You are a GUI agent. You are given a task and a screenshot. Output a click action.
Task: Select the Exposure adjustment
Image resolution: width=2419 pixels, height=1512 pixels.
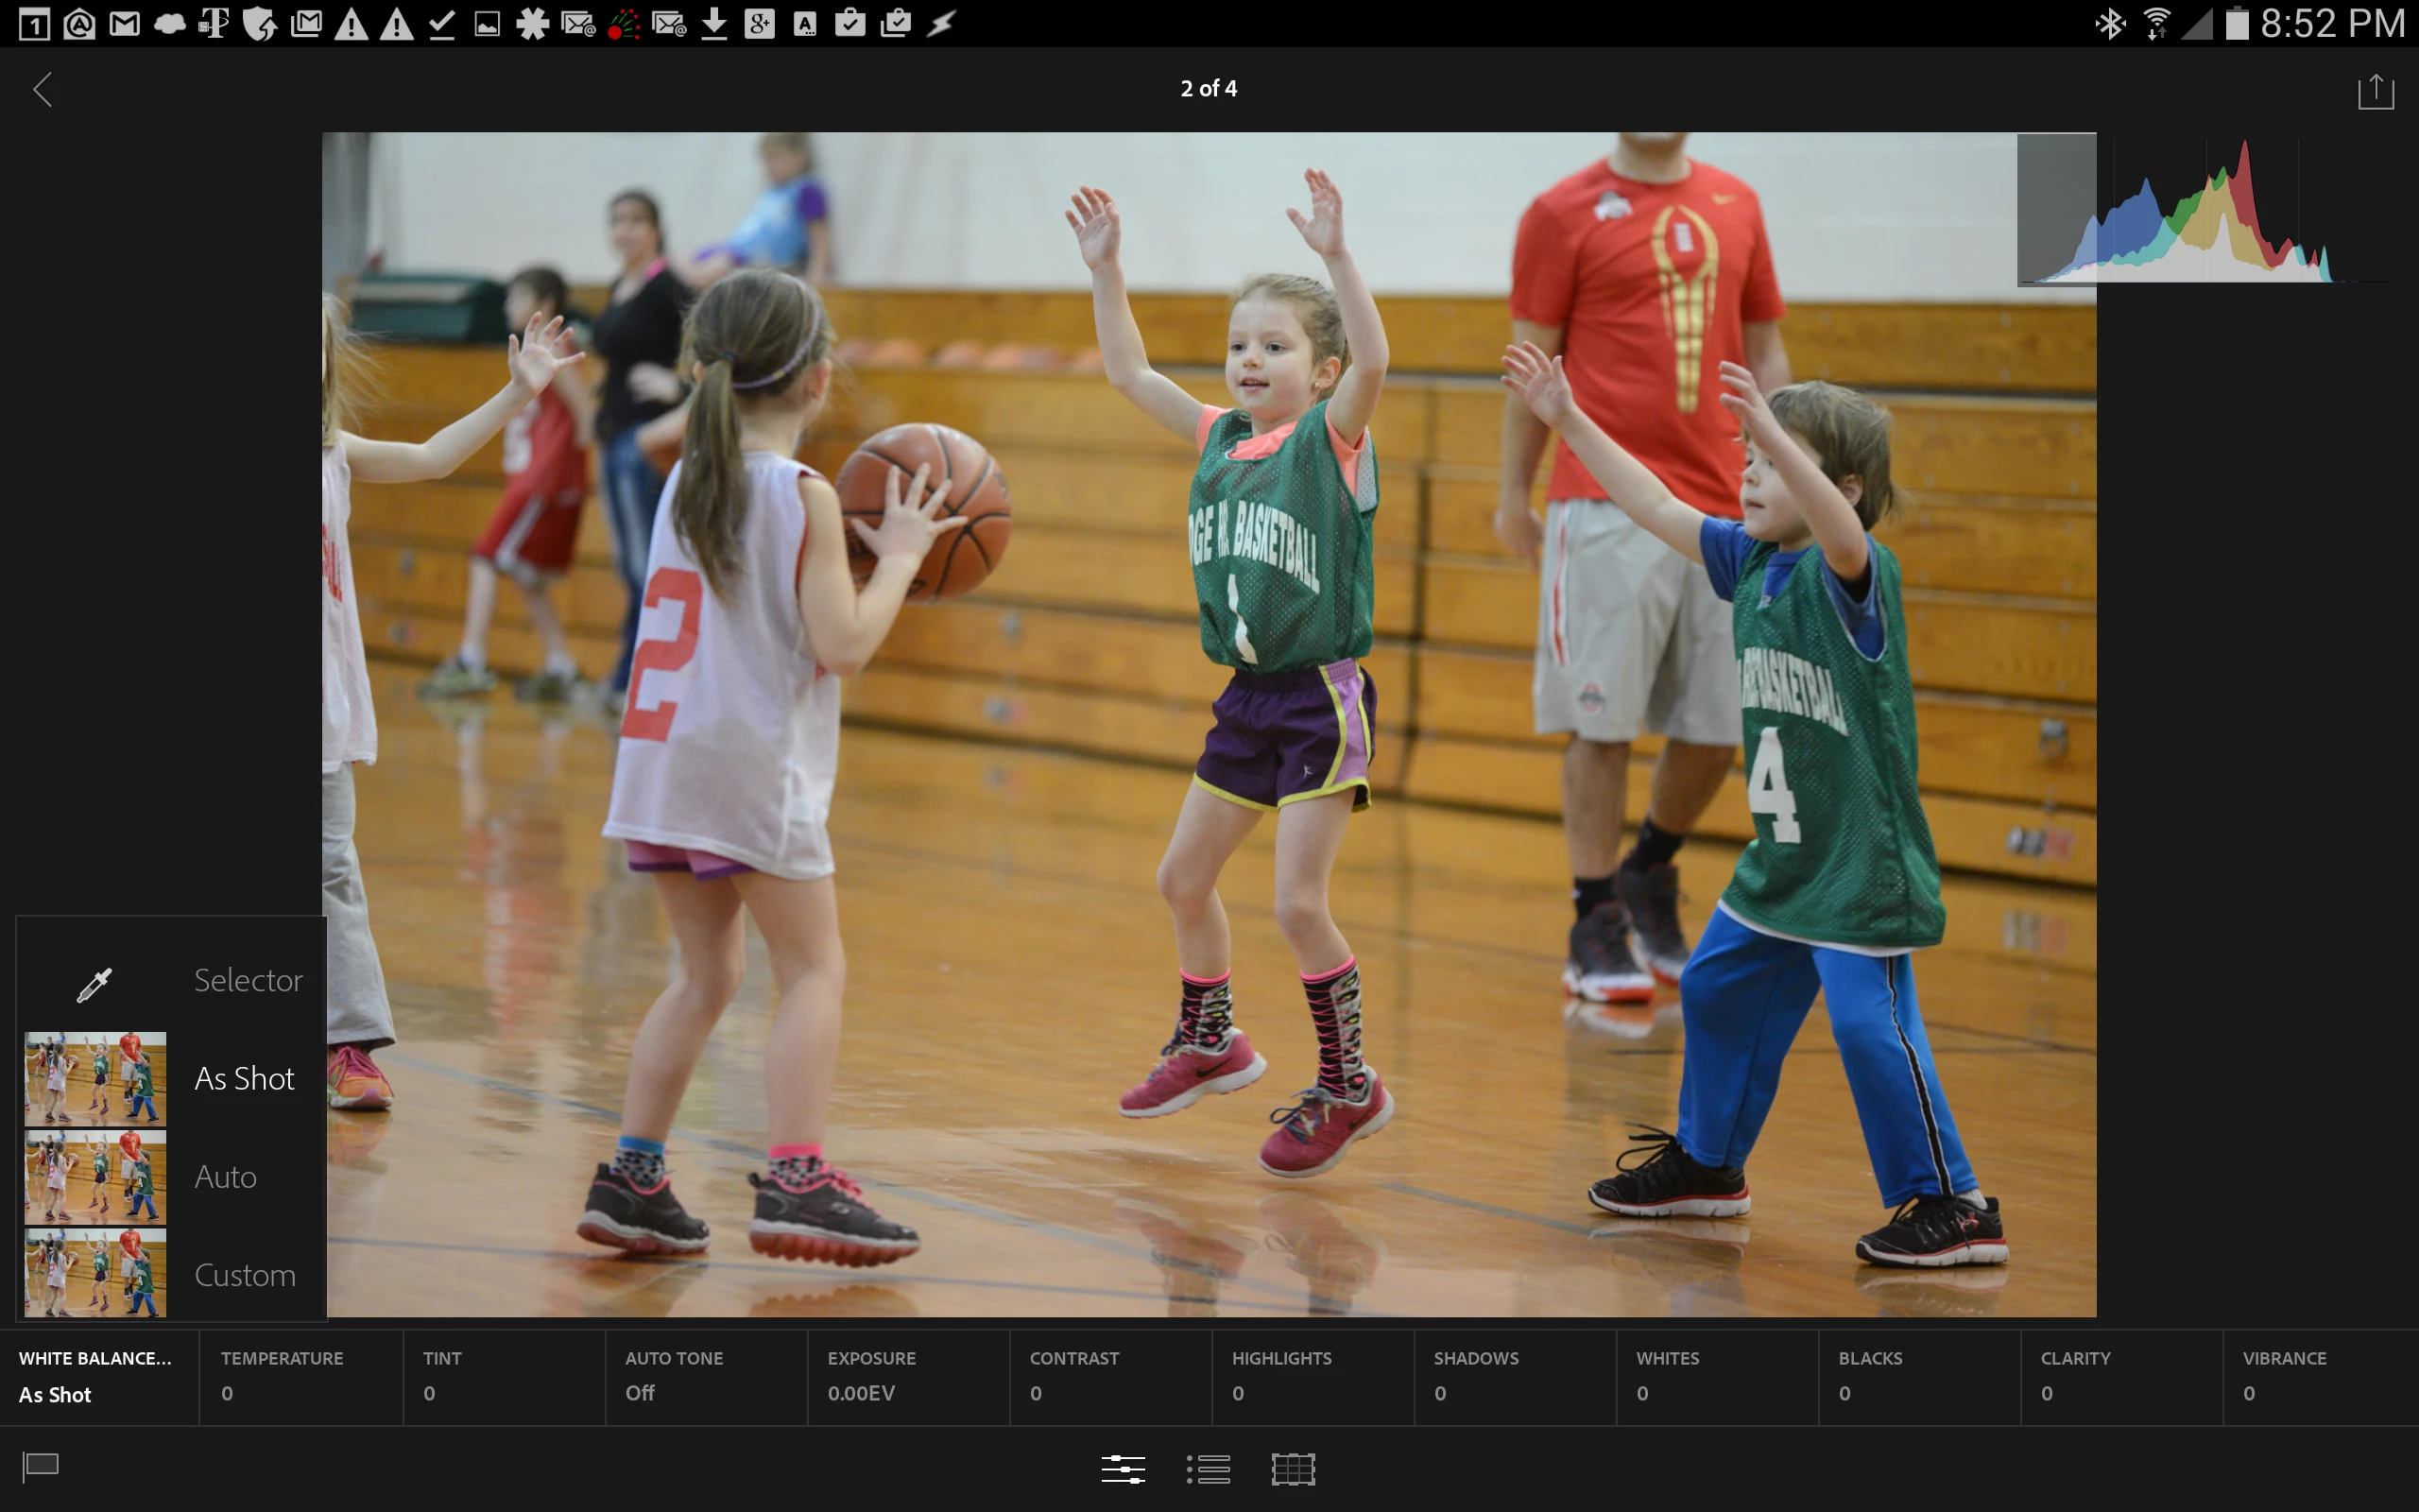[908, 1376]
